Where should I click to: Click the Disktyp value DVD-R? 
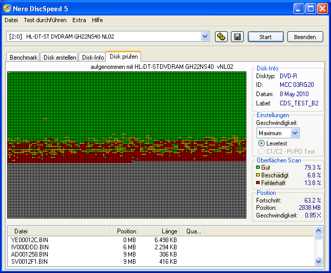(x=288, y=76)
